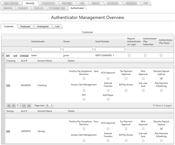Unassign the token authenticator
Image resolution: width=175 pixels, height=145 pixels.
(x=24, y=55)
